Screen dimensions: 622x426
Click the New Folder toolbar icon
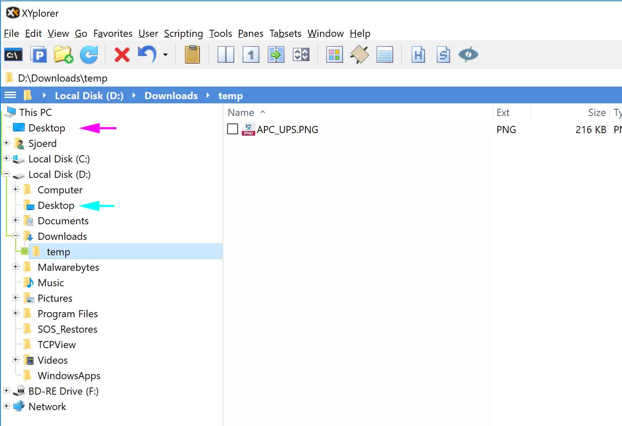tap(63, 55)
